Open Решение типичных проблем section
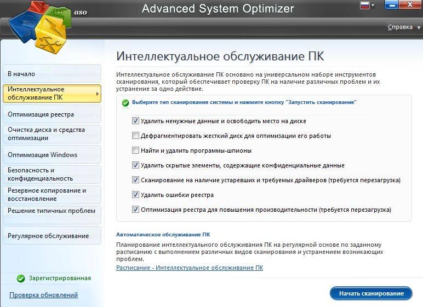 click(52, 215)
